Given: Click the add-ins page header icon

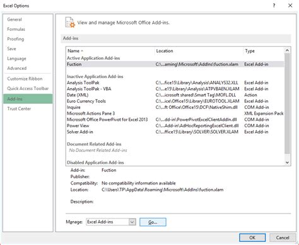Looking at the screenshot, I should point(70,23).
